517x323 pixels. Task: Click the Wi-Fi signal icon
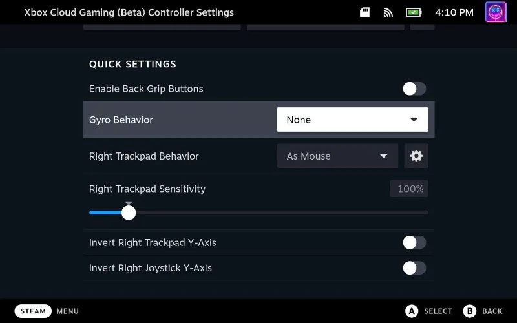[x=388, y=12]
